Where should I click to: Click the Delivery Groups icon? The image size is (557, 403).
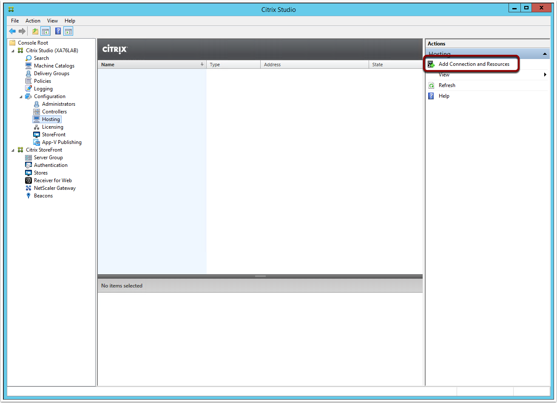[28, 73]
